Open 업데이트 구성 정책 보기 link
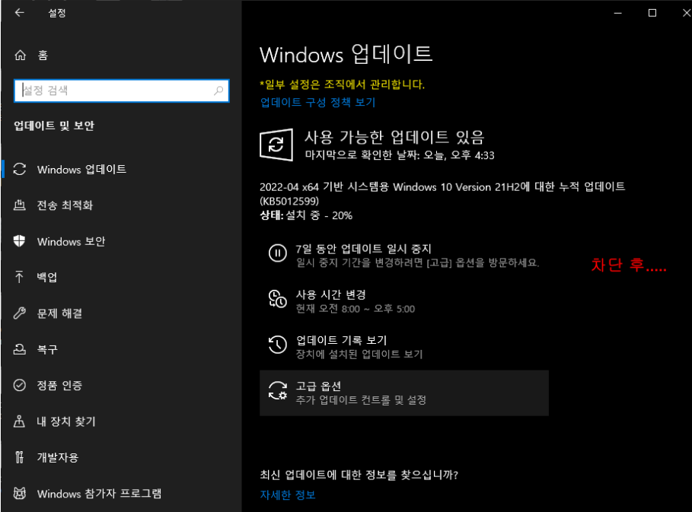The image size is (692, 512). 317,102
